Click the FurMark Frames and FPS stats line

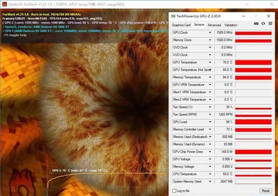click(x=52, y=18)
